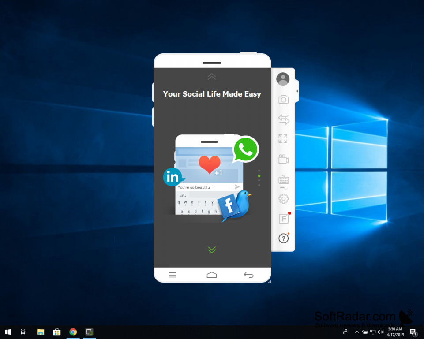Open Microsoft Store from the taskbar
Image resolution: width=424 pixels, height=339 pixels.
click(x=57, y=332)
